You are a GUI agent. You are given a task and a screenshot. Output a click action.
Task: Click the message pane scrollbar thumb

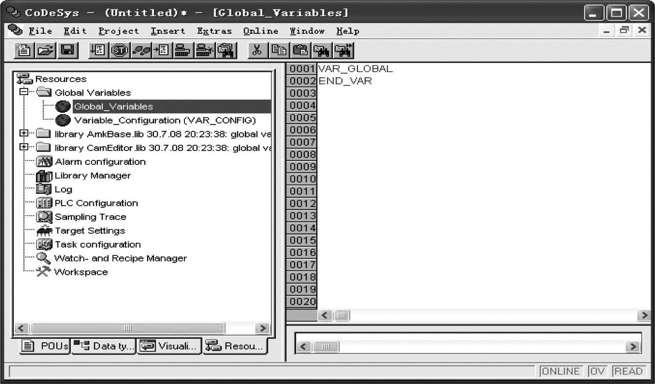coord(326,346)
